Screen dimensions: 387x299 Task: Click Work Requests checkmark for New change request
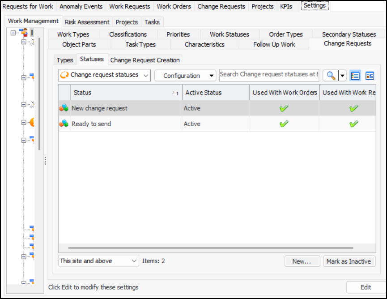tap(354, 108)
